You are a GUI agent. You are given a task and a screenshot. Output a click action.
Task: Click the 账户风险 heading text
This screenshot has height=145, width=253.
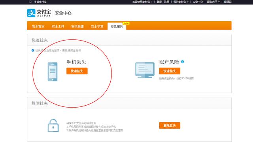coord(169,62)
